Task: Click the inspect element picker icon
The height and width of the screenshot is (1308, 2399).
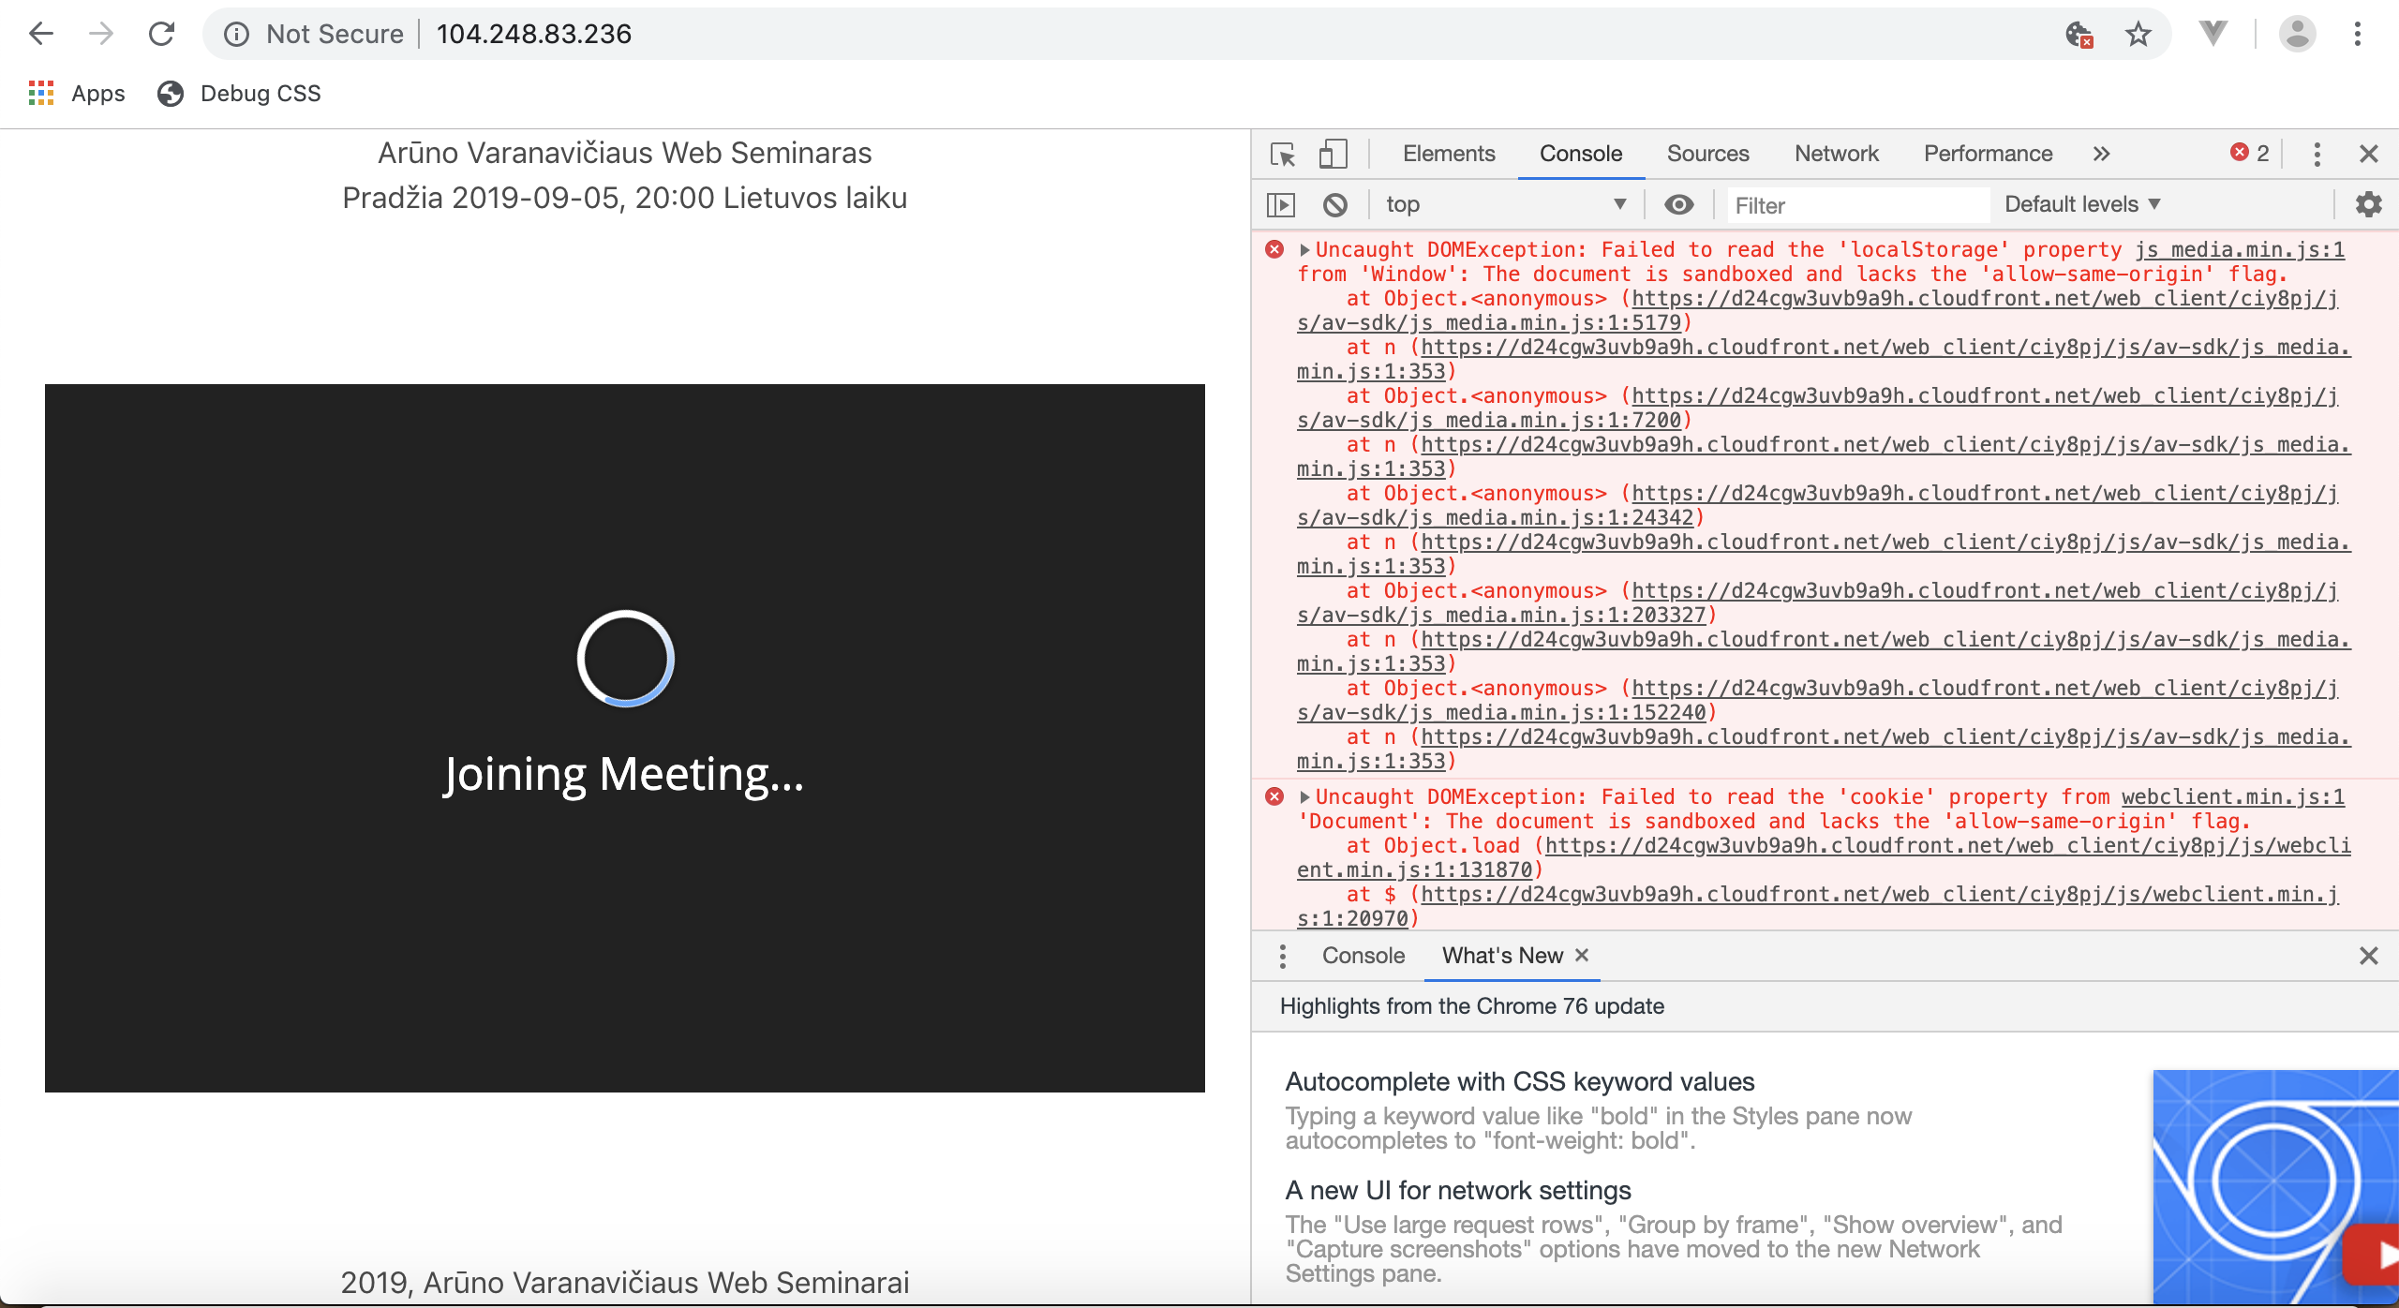Action: pos(1283,154)
